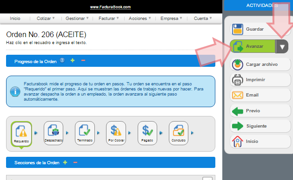Expand Progreso de la Orden with plus
The height and width of the screenshot is (180, 293).
(x=73, y=60)
